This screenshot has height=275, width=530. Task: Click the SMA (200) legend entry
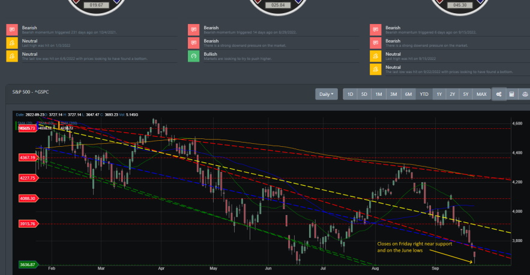coord(68,126)
